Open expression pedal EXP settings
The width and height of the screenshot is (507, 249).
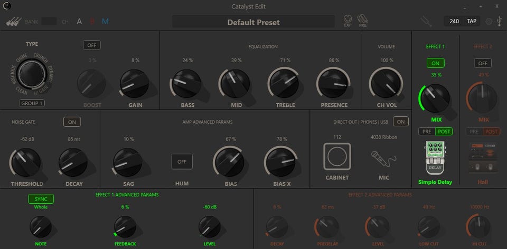(348, 21)
